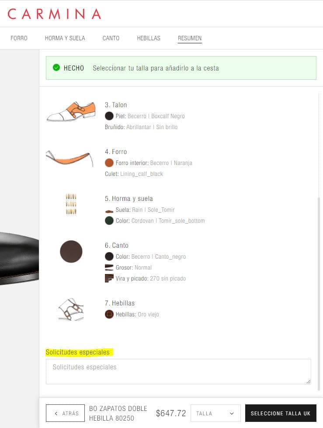Click into the Solicitudes especiales text field
The width and height of the screenshot is (323, 428).
pos(178,372)
